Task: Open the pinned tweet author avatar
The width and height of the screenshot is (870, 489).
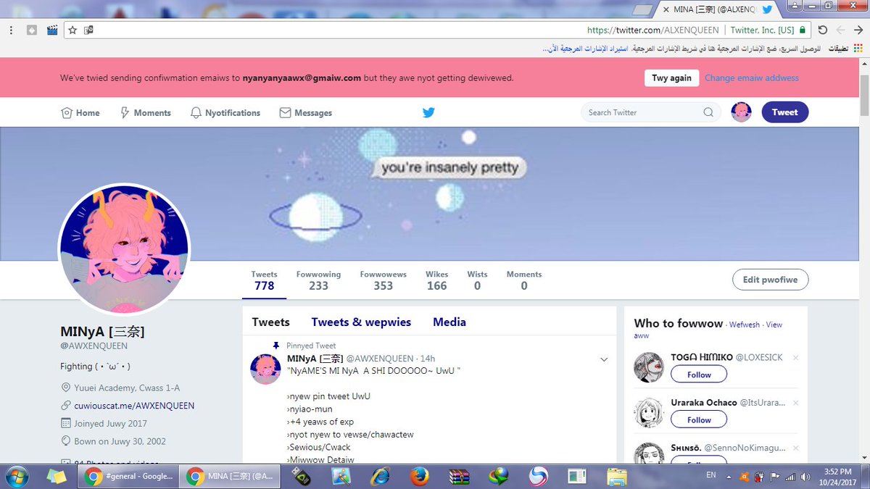Action: [265, 369]
